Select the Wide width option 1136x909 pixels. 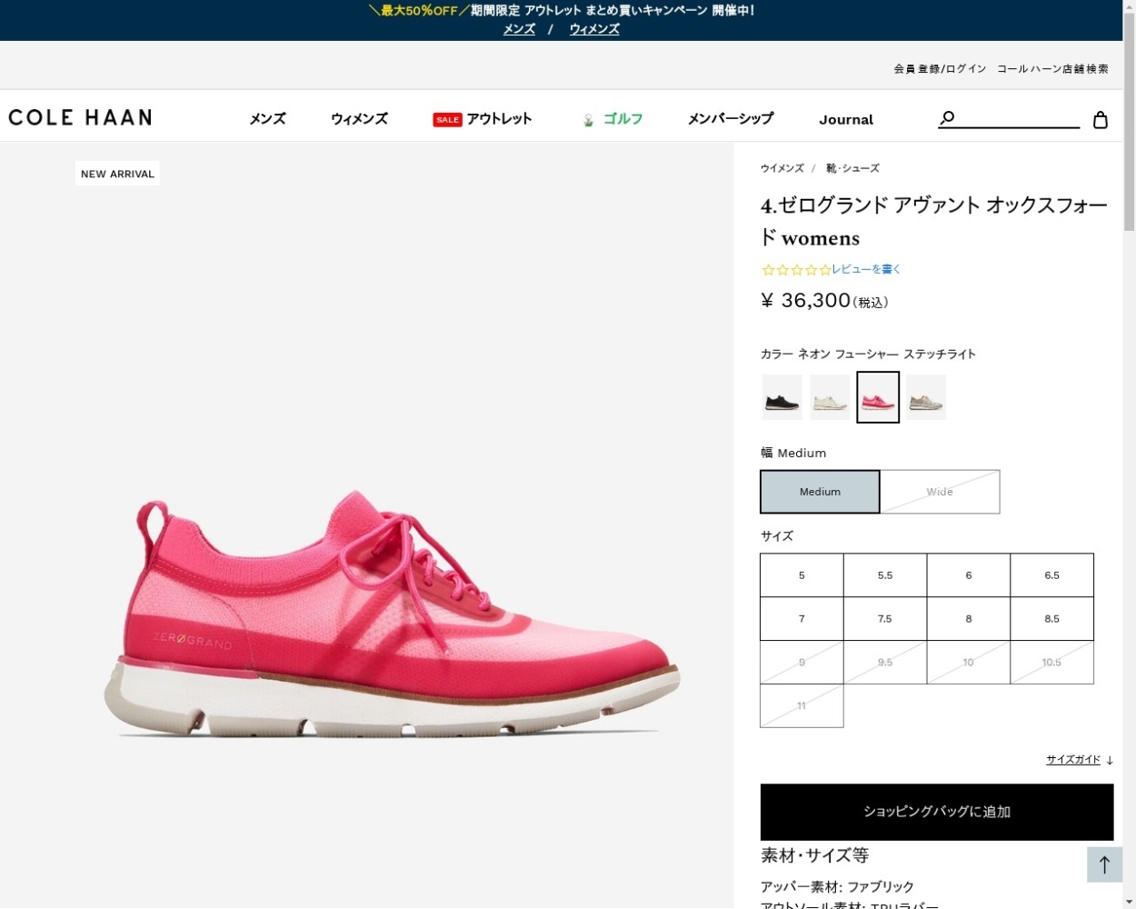coord(940,492)
